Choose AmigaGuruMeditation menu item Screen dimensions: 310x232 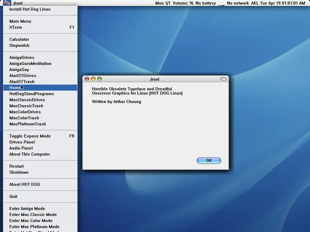40,63
